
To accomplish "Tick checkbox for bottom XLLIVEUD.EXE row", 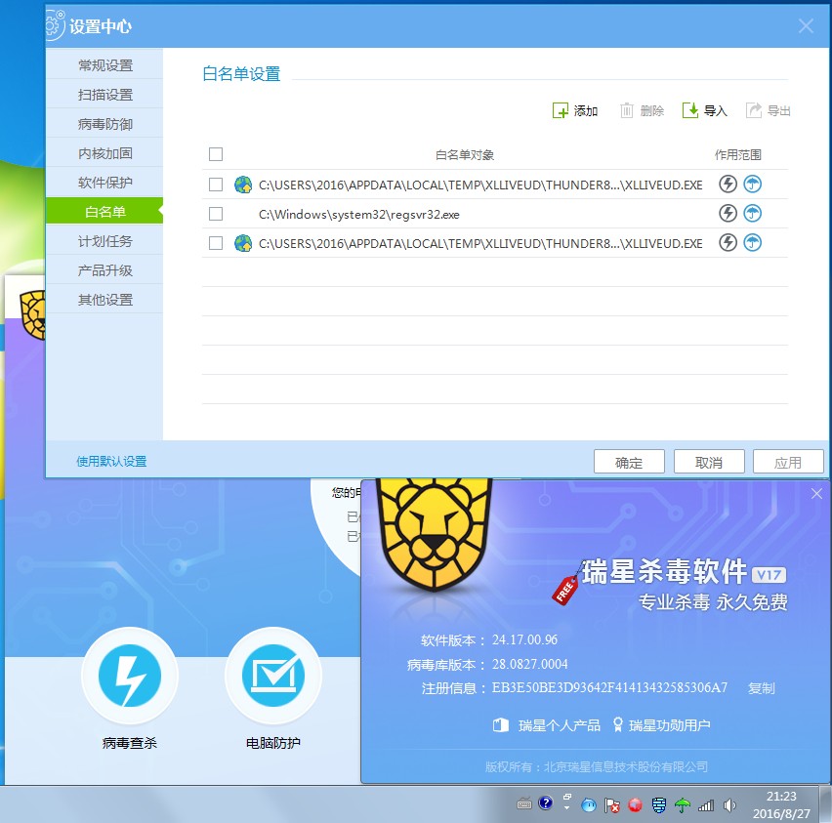I will point(216,242).
